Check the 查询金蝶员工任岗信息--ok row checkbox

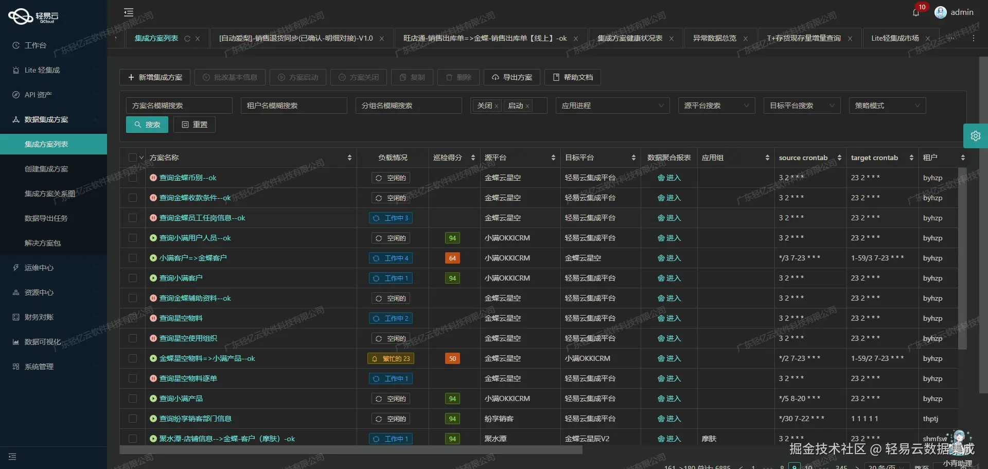click(133, 218)
